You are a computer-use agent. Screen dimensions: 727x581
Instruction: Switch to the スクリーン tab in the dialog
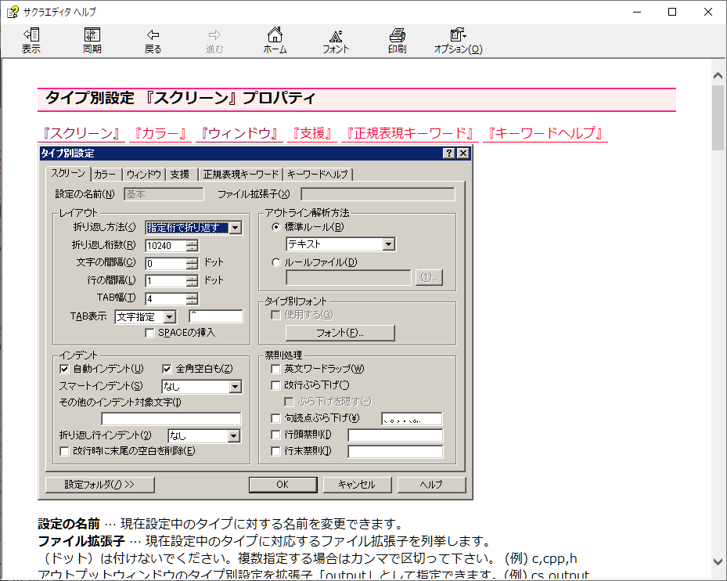(x=68, y=173)
